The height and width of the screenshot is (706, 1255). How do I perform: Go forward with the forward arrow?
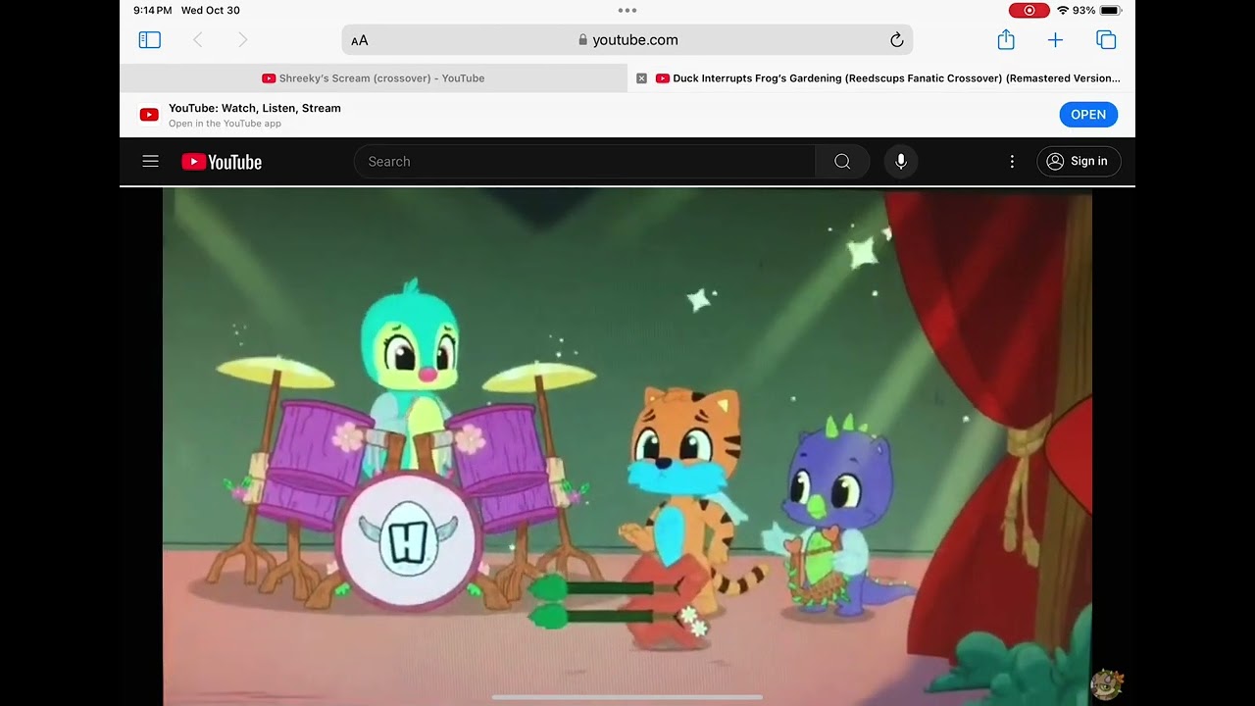point(243,40)
